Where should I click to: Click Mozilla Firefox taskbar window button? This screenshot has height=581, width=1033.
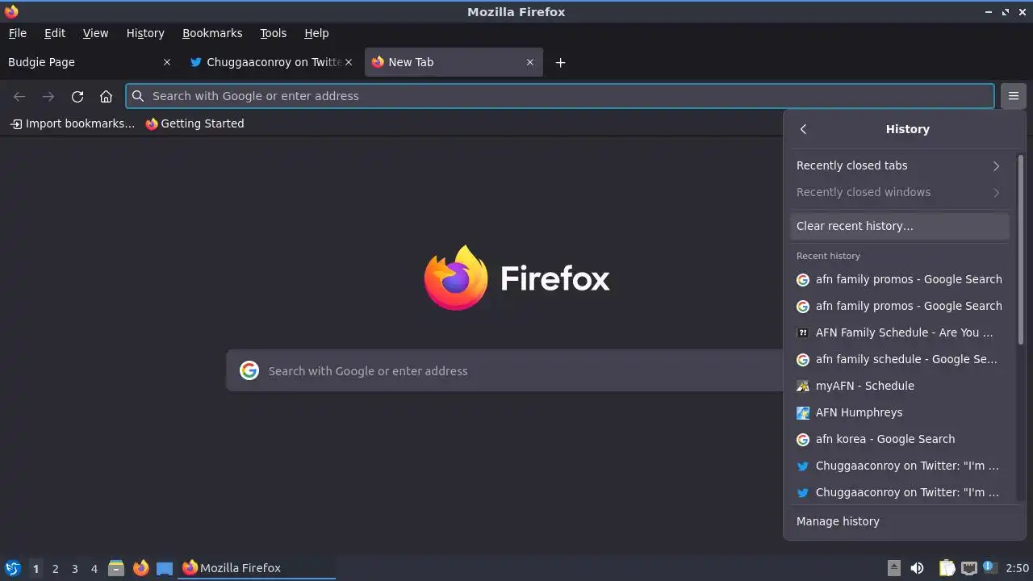click(257, 568)
